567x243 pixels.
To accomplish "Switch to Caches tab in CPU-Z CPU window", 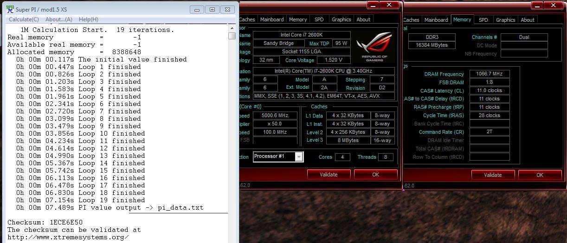I will [x=247, y=19].
